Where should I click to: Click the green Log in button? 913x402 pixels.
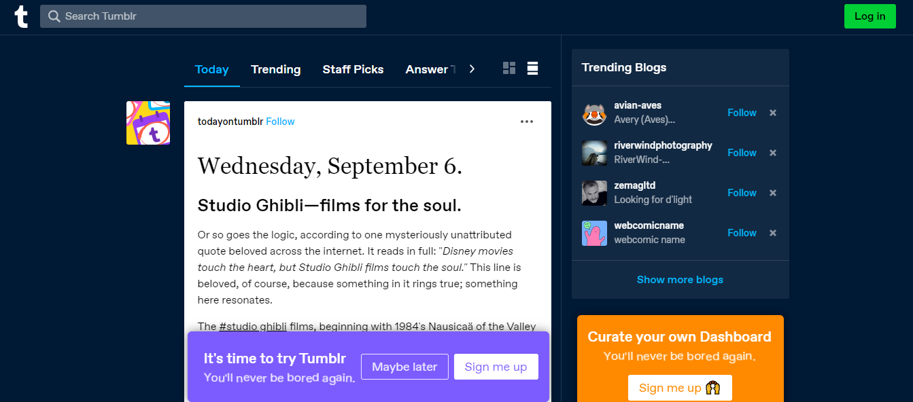coord(870,16)
